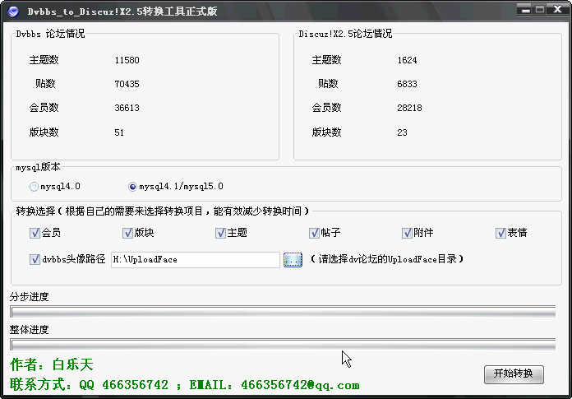Click the Discuz!X2.5论坛情况 group title
The height and width of the screenshot is (399, 572).
click(x=345, y=34)
